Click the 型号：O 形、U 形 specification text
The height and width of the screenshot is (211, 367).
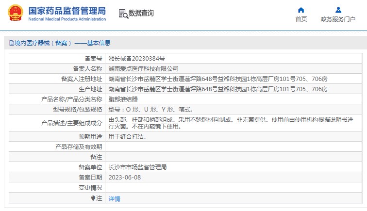point(150,110)
